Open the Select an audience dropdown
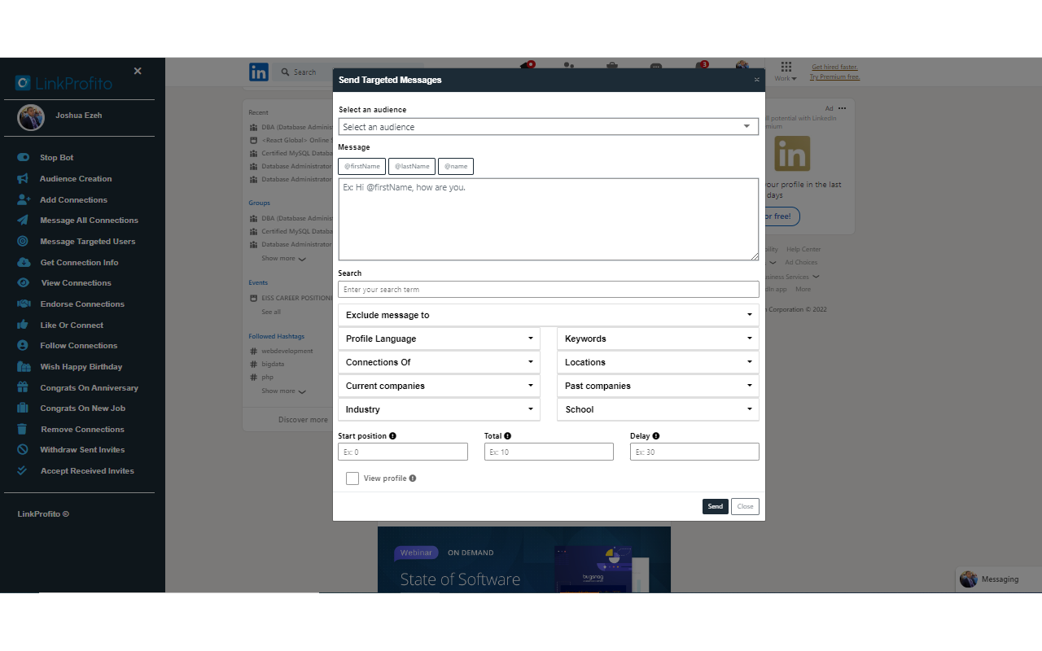 549,126
